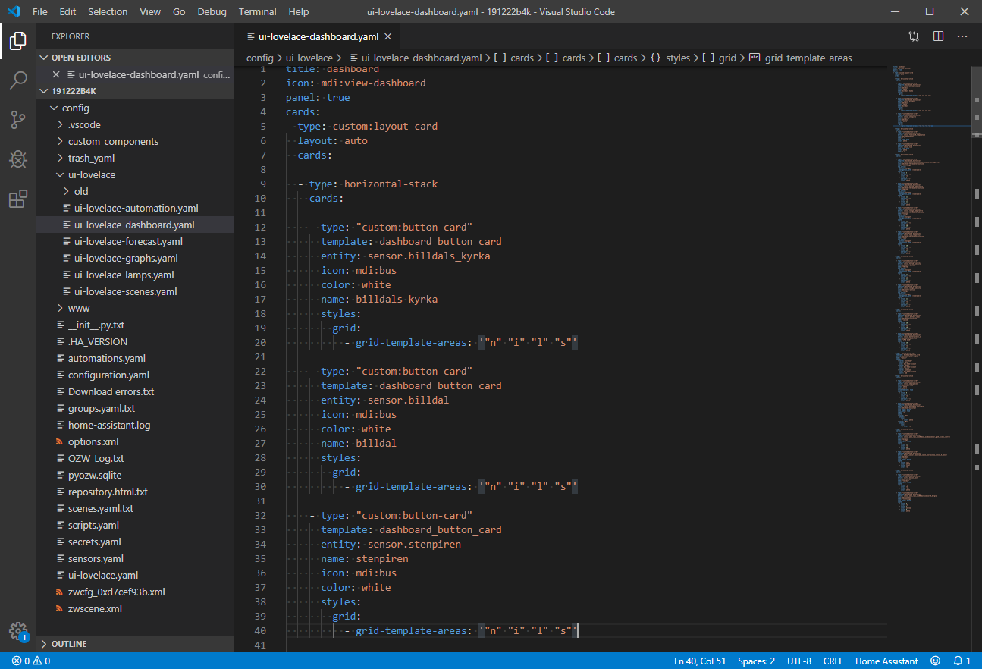Open More Actions via the ellipsis icon
Image resolution: width=982 pixels, height=669 pixels.
point(962,36)
